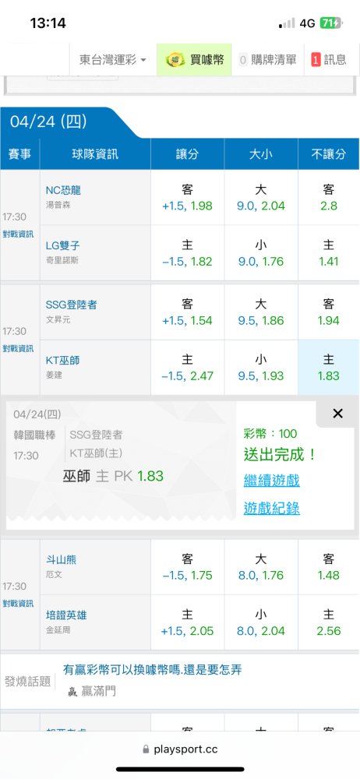This screenshot has height=779, width=360.
Task: Open the 東台灣運彩 dropdown
Action: [113, 60]
